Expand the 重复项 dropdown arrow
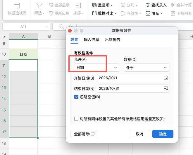This screenshot has height=155, width=193. pyautogui.click(x=112, y=5)
